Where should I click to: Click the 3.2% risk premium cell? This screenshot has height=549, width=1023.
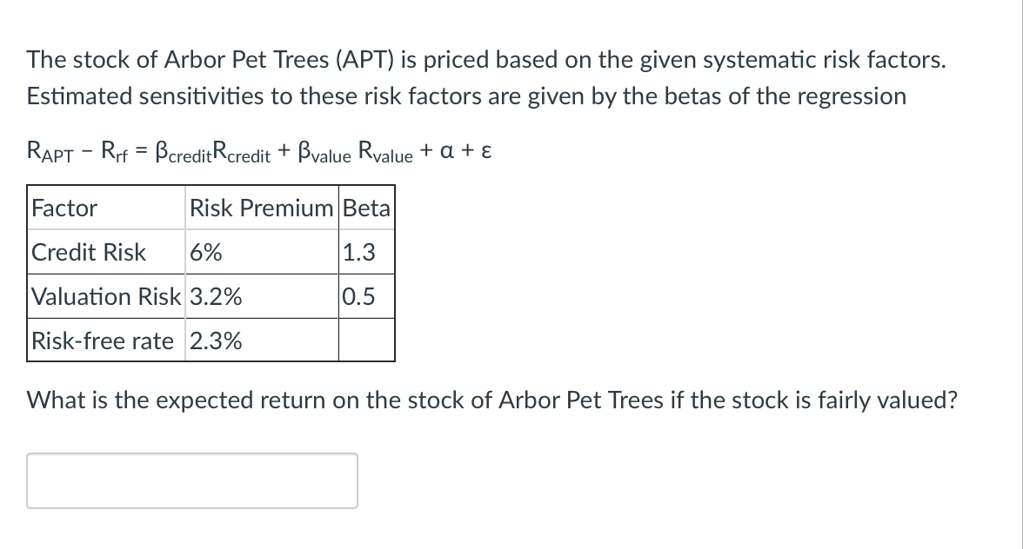point(262,296)
